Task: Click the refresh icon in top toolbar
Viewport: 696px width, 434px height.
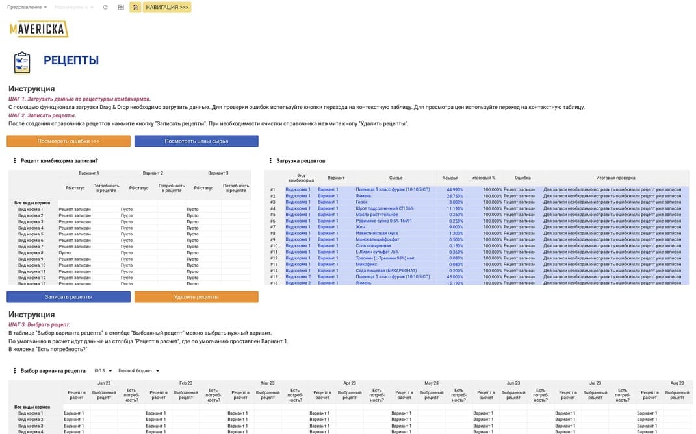Action: 105,7
